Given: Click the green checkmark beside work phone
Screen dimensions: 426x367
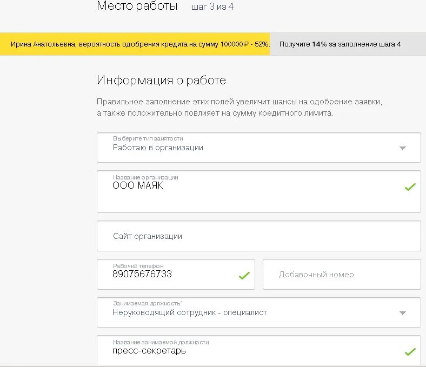Looking at the screenshot, I should (x=244, y=276).
